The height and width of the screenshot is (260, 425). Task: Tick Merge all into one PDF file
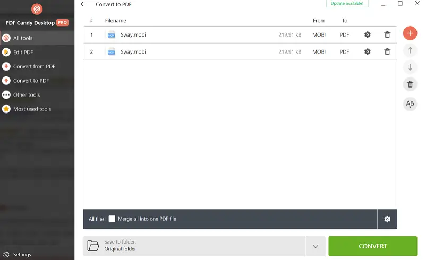click(x=112, y=219)
